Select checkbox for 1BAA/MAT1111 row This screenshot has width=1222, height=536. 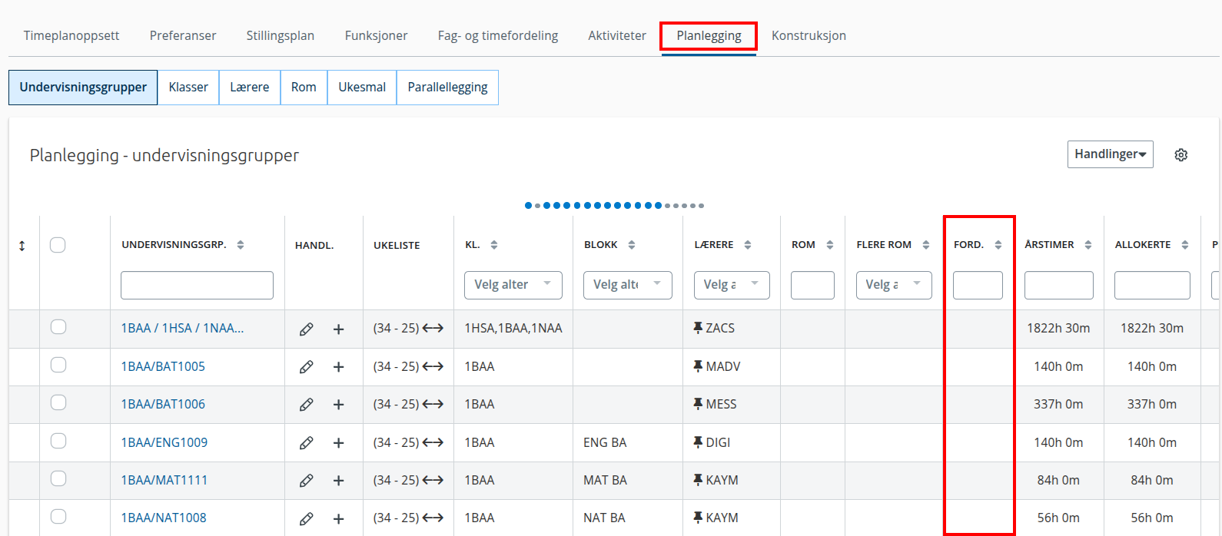58,478
